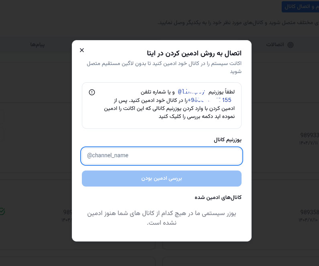Focus the @channel_name input field

pyautogui.click(x=162, y=156)
